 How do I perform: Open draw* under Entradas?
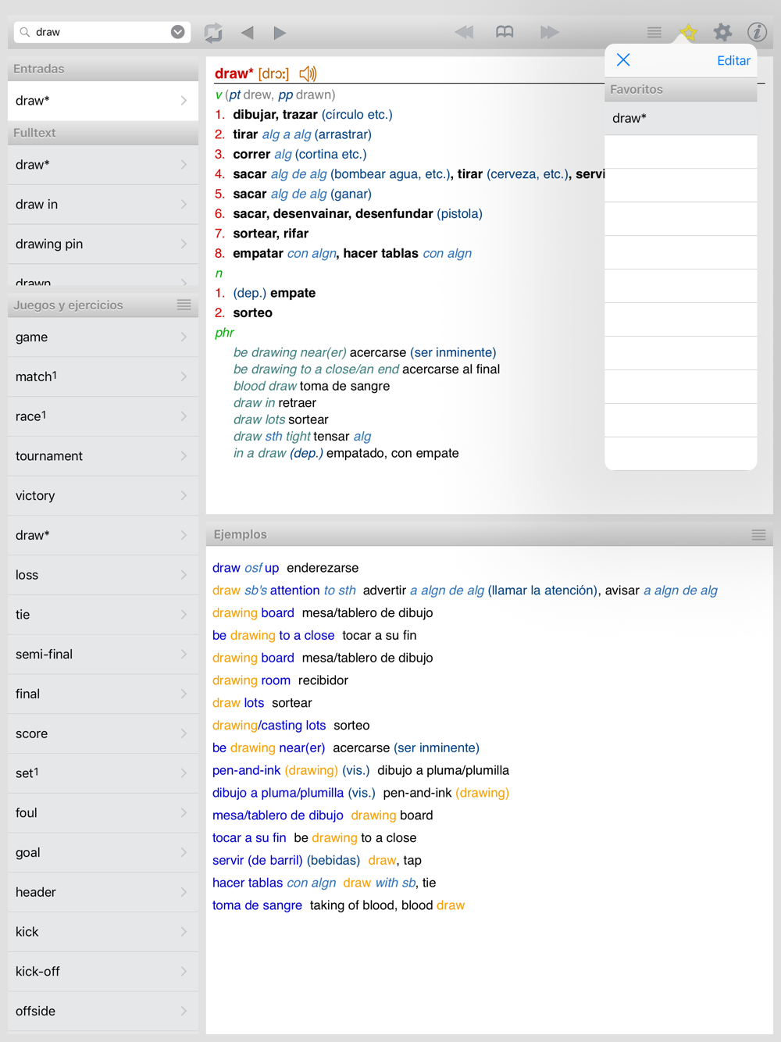103,101
